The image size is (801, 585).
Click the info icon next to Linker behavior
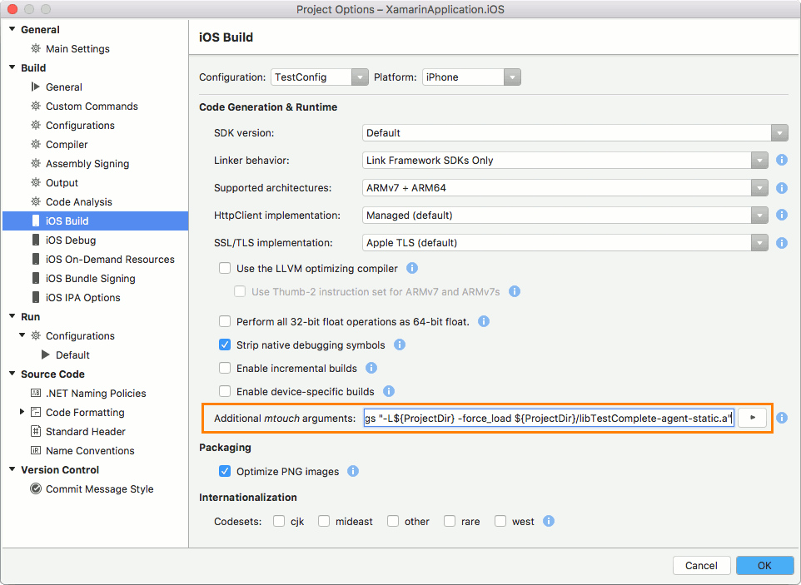click(x=781, y=160)
